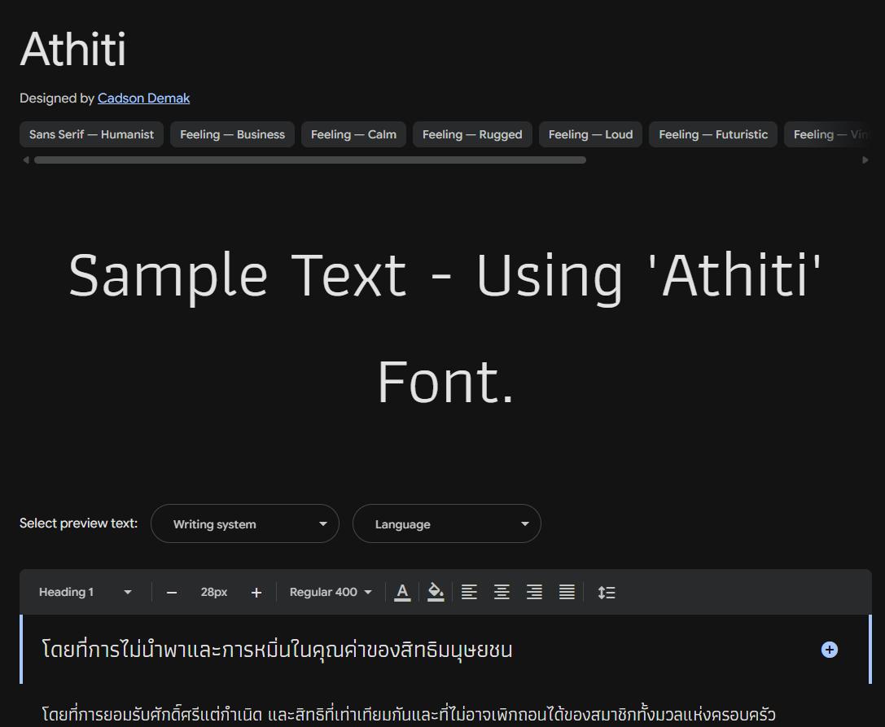The height and width of the screenshot is (727, 885).
Task: Align text left
Action: [469, 592]
